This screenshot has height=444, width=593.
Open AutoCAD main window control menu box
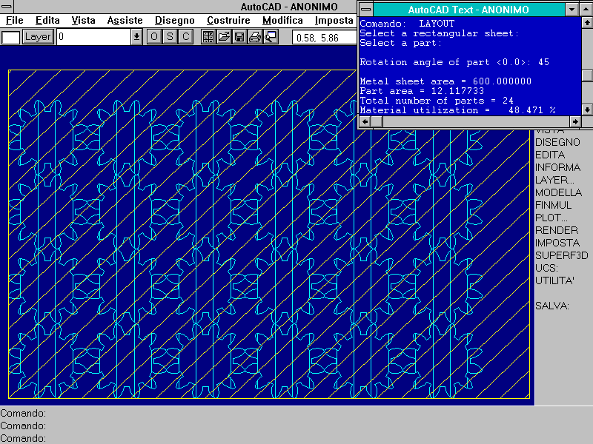7,7
